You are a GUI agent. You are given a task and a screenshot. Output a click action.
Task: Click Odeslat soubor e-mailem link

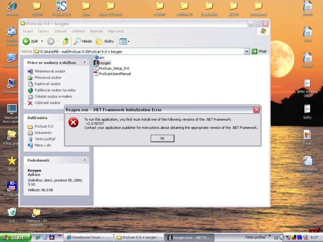coord(50,96)
